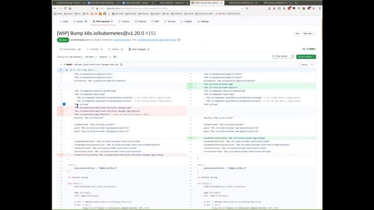Open the new browser tab plus button

pyautogui.click(x=296, y=2)
